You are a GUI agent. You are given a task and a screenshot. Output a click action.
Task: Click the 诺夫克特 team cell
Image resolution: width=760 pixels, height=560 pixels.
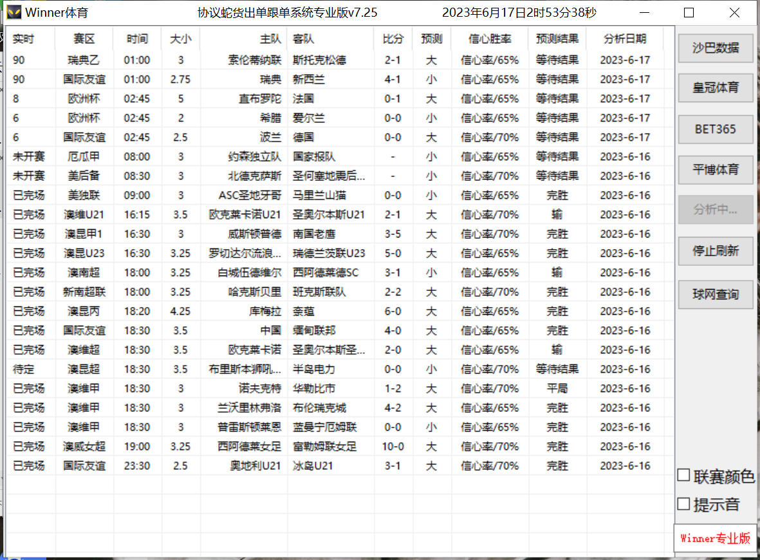(260, 388)
